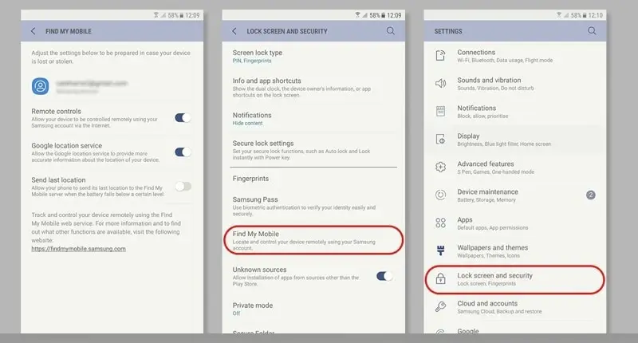638x343 pixels.
Task: Open Advanced features settings
Action: pyautogui.click(x=514, y=168)
